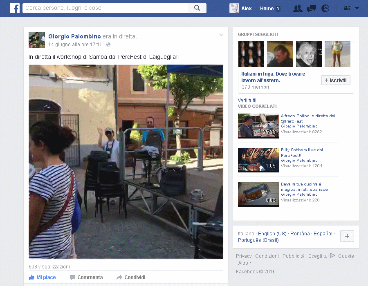Open Scegli tu! footer link
The width and height of the screenshot is (368, 286).
click(x=321, y=256)
